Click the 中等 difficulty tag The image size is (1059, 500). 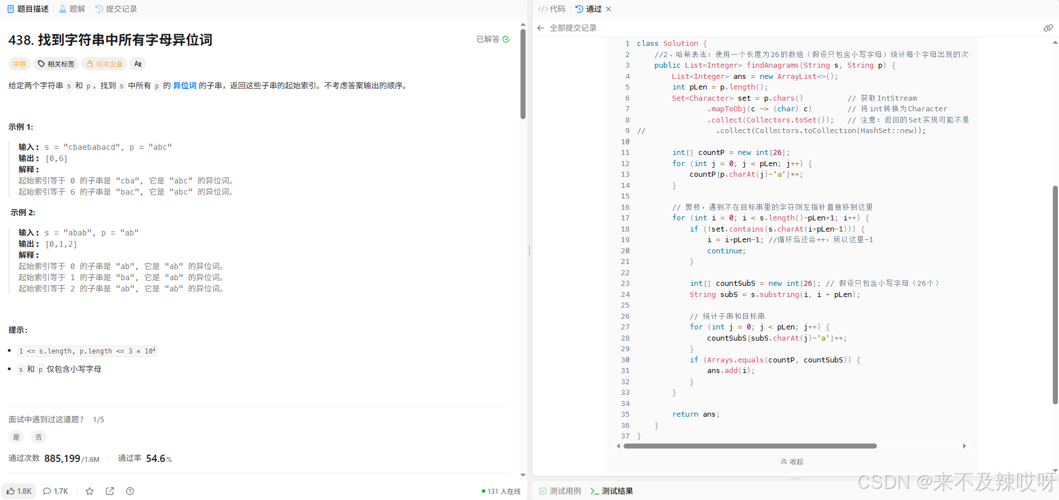(20, 64)
